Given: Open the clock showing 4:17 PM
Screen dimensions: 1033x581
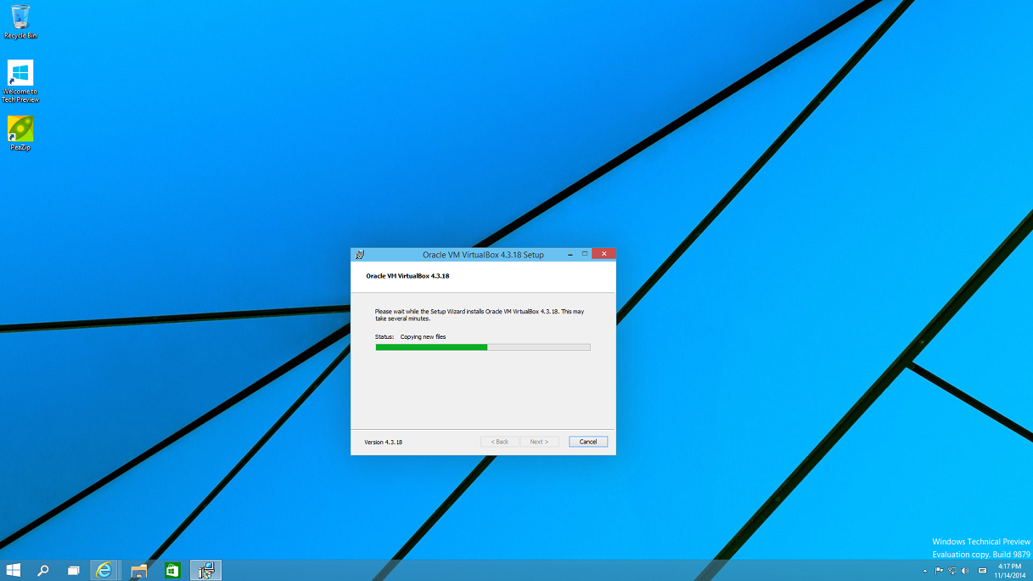Looking at the screenshot, I should (1009, 571).
